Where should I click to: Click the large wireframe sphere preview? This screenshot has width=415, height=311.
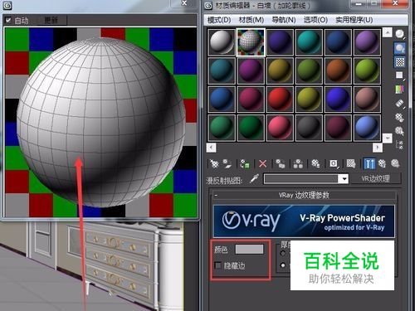point(101,122)
